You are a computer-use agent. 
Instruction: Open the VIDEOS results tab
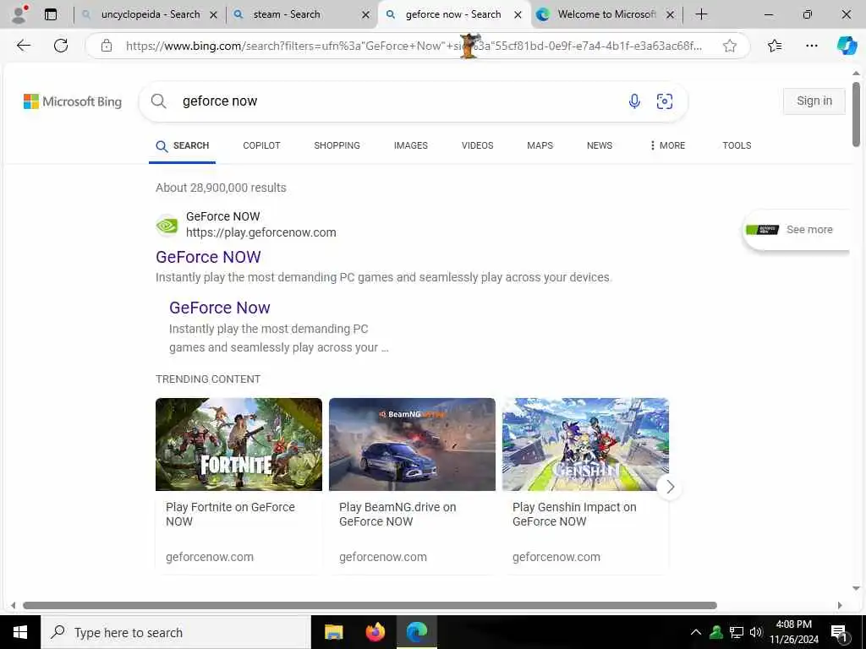pos(477,145)
